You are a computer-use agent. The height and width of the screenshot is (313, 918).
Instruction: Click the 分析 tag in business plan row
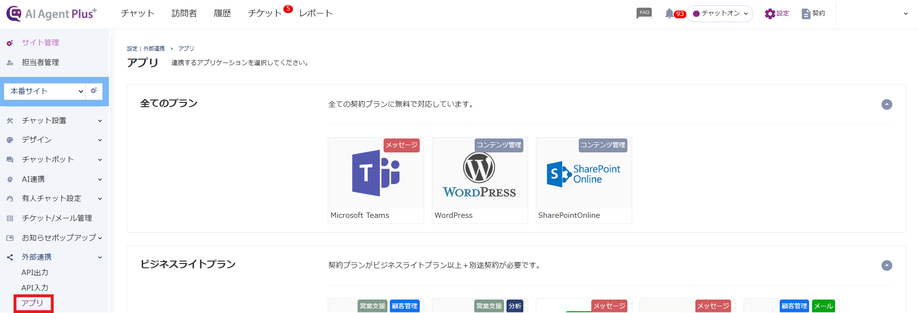(x=515, y=306)
